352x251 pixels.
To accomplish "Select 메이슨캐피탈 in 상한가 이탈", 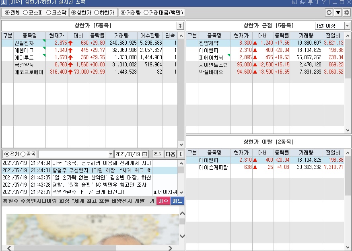I will point(265,167).
